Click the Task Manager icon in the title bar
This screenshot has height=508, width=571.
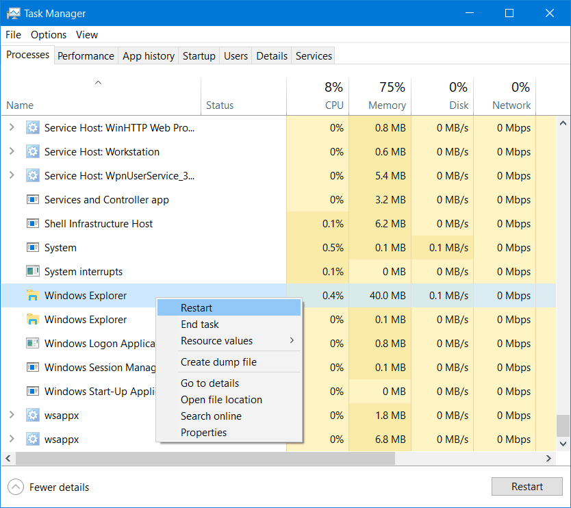click(x=14, y=14)
